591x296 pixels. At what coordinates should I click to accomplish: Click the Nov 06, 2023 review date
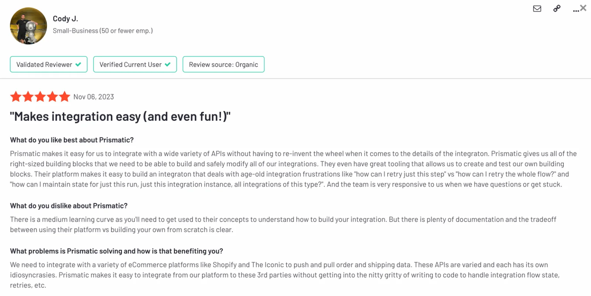[93, 97]
